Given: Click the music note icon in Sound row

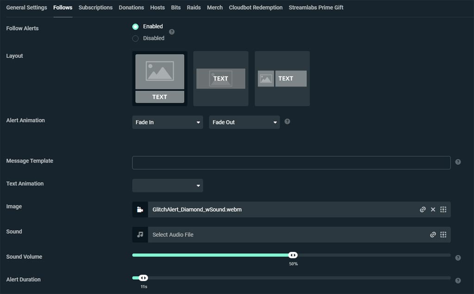Looking at the screenshot, I should pyautogui.click(x=140, y=234).
